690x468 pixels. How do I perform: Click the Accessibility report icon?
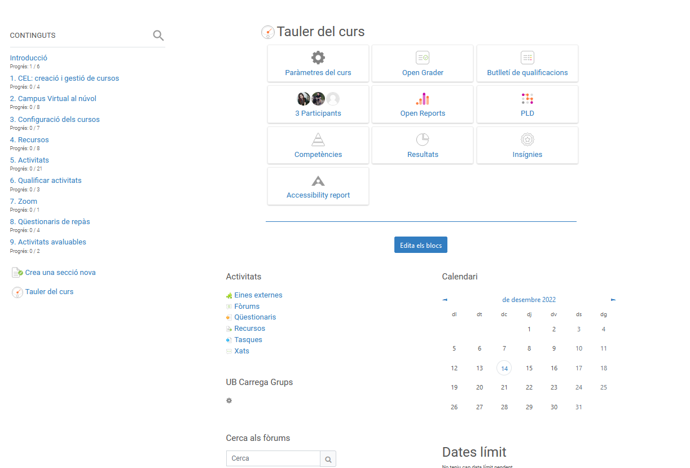(x=318, y=181)
